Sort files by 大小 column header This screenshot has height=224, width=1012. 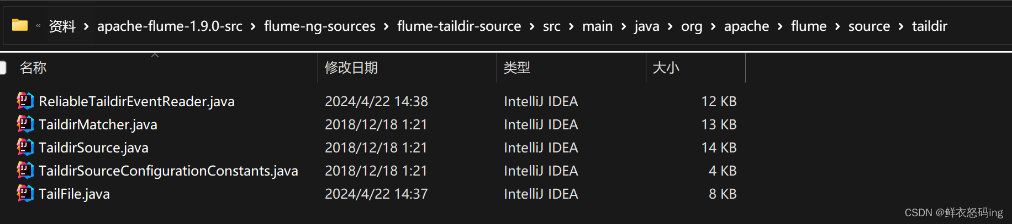[666, 68]
